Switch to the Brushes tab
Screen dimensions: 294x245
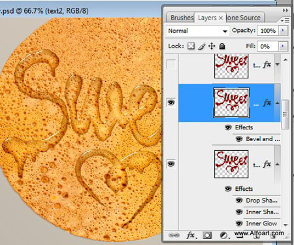(182, 18)
